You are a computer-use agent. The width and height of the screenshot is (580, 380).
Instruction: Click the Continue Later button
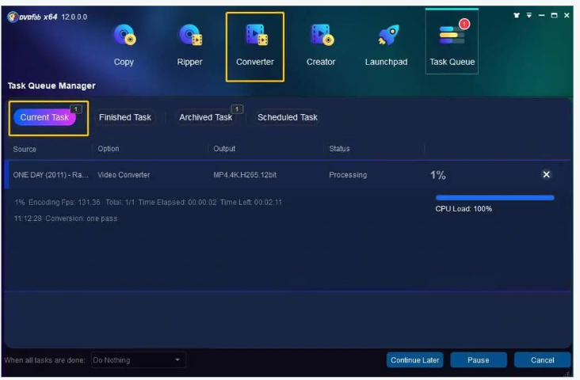pyautogui.click(x=414, y=360)
